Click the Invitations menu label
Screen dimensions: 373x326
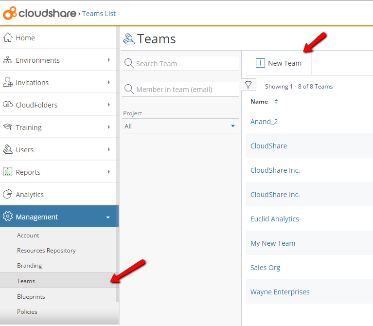pos(32,83)
